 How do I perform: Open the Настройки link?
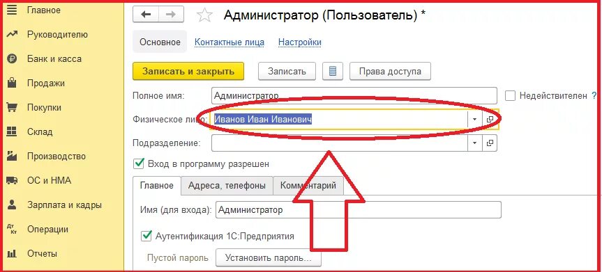pos(300,42)
